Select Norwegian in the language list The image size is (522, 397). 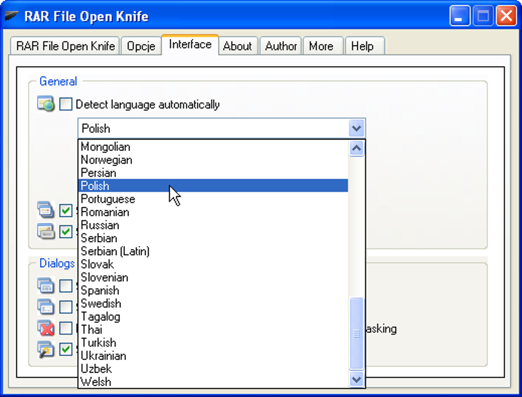[213, 160]
